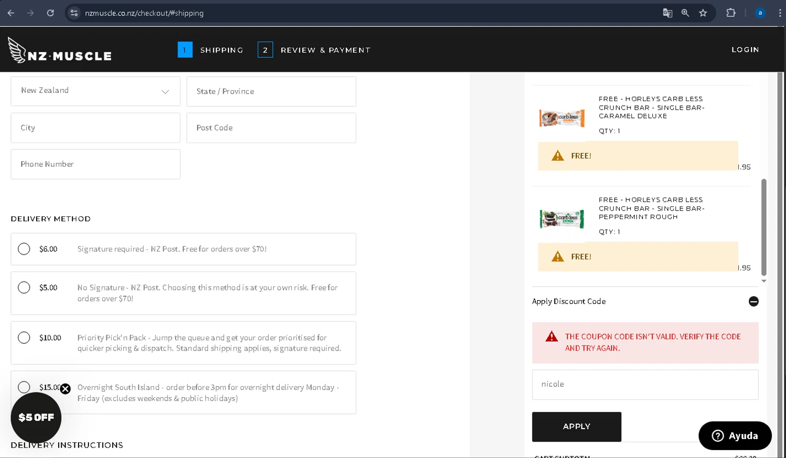Image resolution: width=786 pixels, height=458 pixels.
Task: Open the Chrome profile avatar
Action: 760,13
